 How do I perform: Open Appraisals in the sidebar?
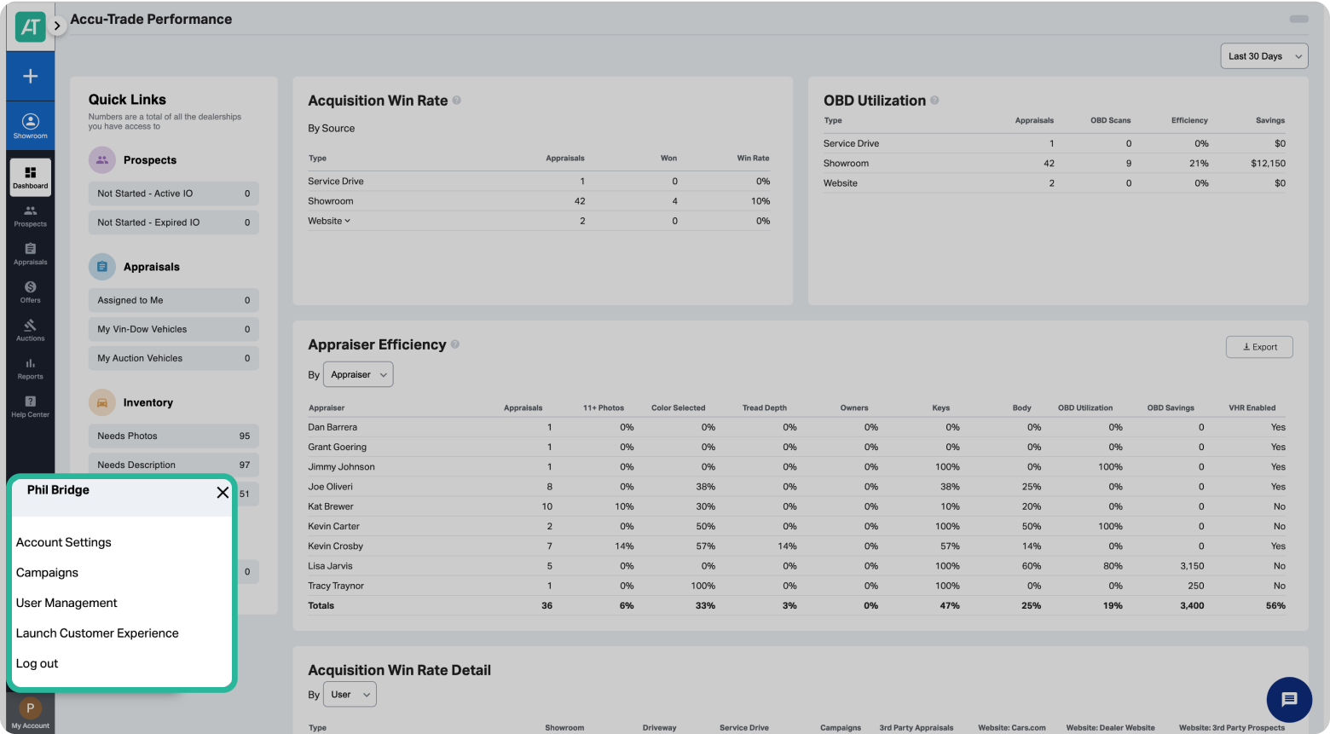31,254
